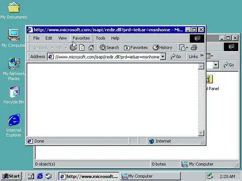242x181 pixels.
Task: Click the 0 bytes status text
Action: point(159,164)
